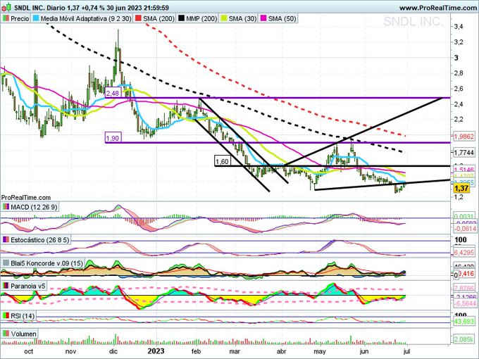
Task: Select the Media Móvil Adaptativa (9 2 30) legend
Action: [82, 18]
